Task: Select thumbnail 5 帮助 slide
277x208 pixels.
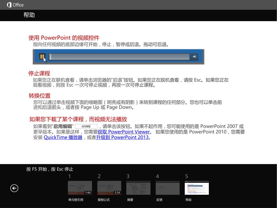Action: tap(197, 188)
